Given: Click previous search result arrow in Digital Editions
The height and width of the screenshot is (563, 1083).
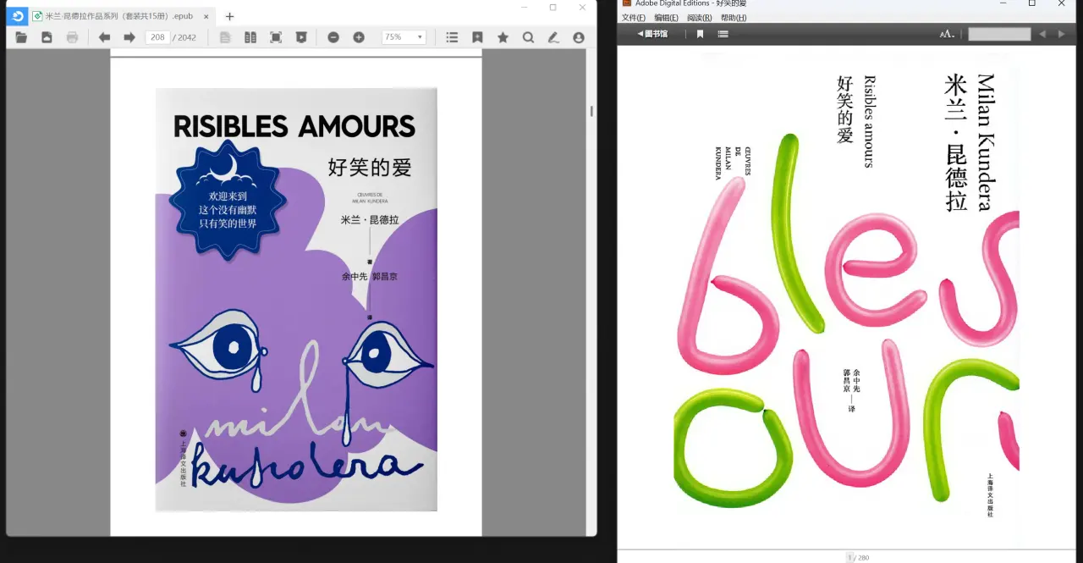Looking at the screenshot, I should click(1042, 34).
